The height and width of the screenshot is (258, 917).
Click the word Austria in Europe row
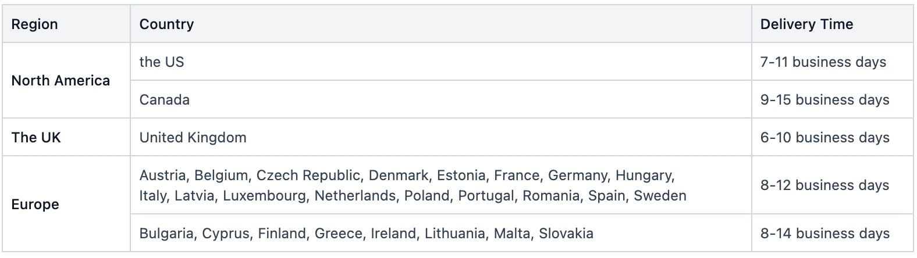(162, 175)
